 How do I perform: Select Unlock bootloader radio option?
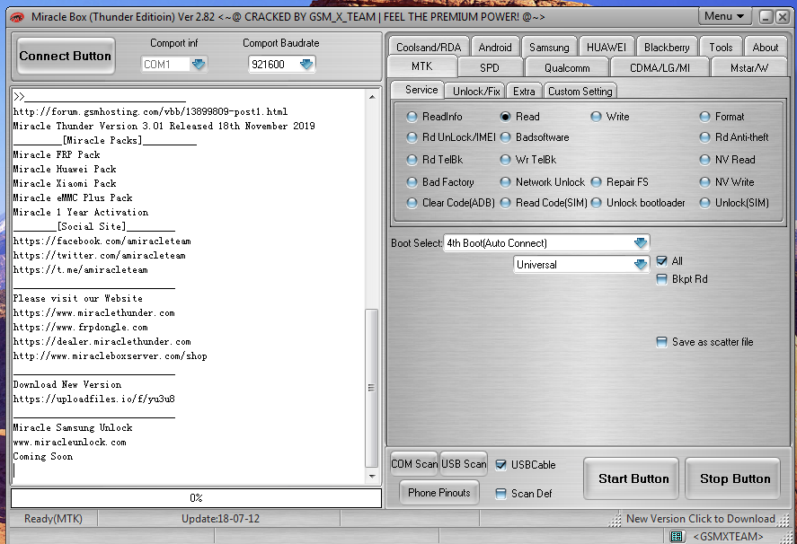pos(638,203)
